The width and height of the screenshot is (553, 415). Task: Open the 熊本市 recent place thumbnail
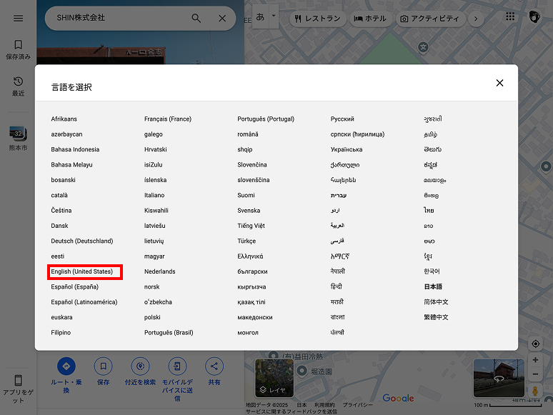point(19,134)
